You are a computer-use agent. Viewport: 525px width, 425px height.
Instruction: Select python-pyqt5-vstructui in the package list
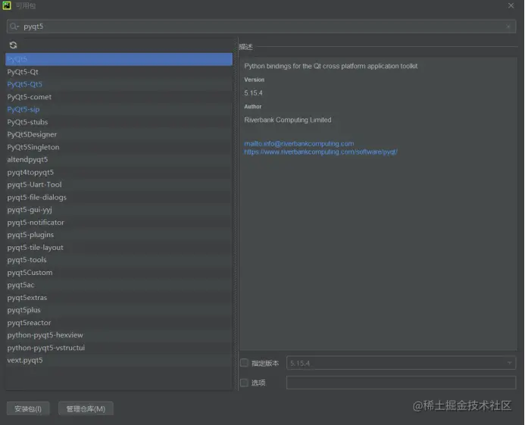point(119,348)
